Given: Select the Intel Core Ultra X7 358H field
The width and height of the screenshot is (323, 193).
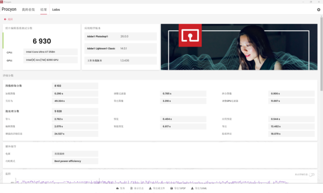Looking at the screenshot, I should [50, 52].
